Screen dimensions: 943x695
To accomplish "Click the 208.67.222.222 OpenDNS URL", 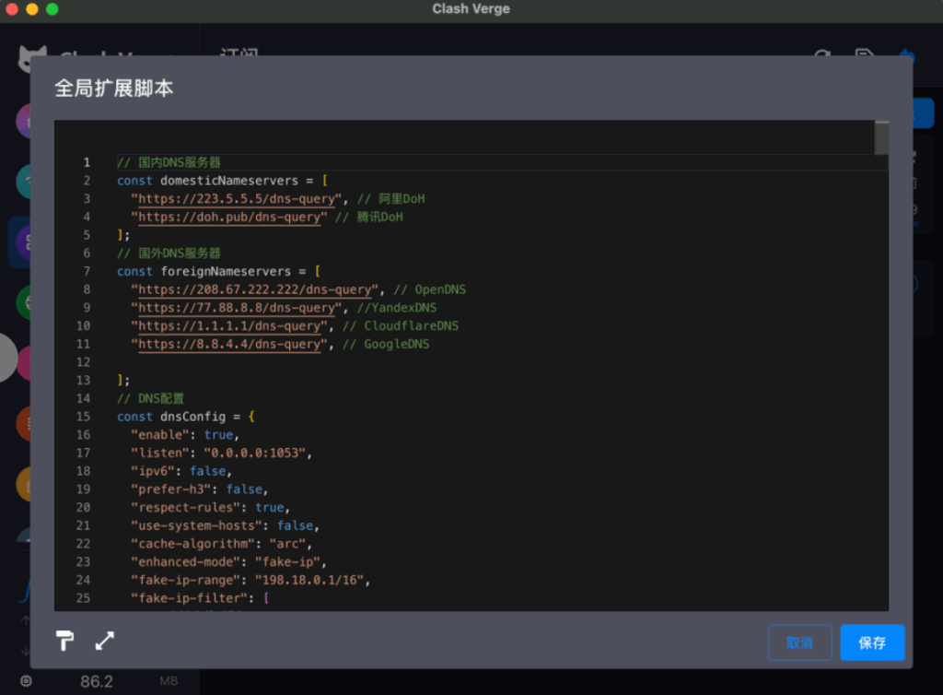I will pyautogui.click(x=255, y=289).
